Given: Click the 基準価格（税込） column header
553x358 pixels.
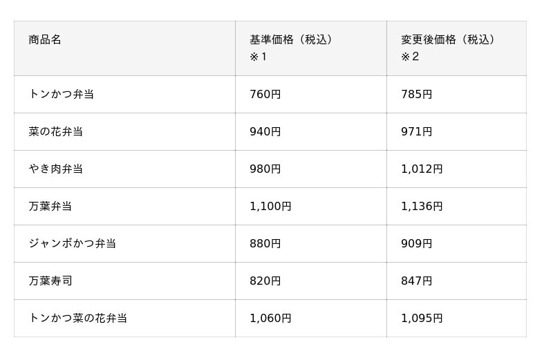Looking at the screenshot, I should tap(291, 40).
